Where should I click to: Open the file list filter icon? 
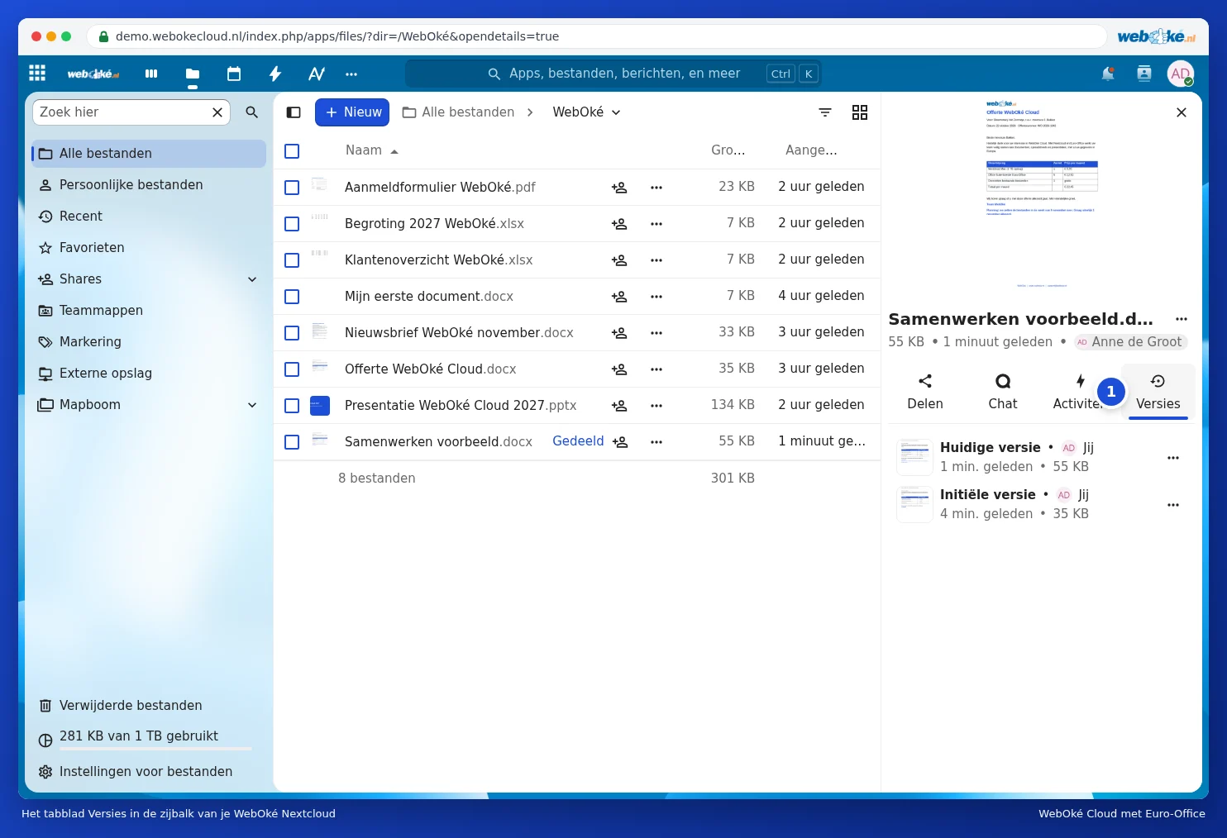pyautogui.click(x=825, y=112)
